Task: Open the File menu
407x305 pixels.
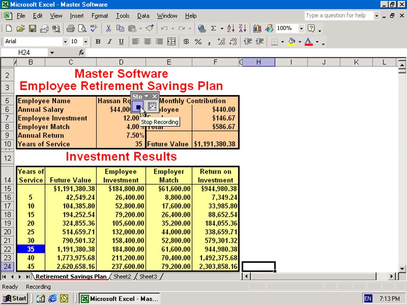Action: [x=21, y=16]
